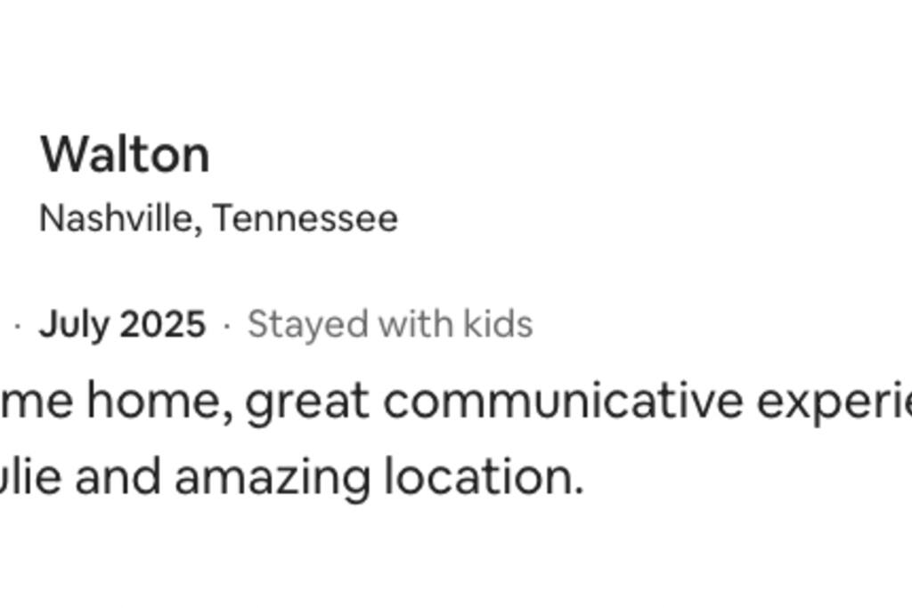
Task: Click the word Nashville under the name
Action: 117,218
